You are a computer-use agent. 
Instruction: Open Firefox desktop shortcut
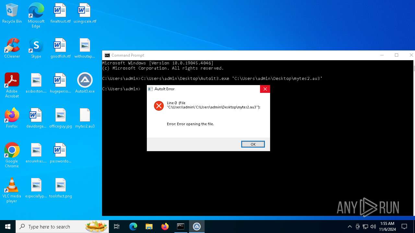[12, 118]
